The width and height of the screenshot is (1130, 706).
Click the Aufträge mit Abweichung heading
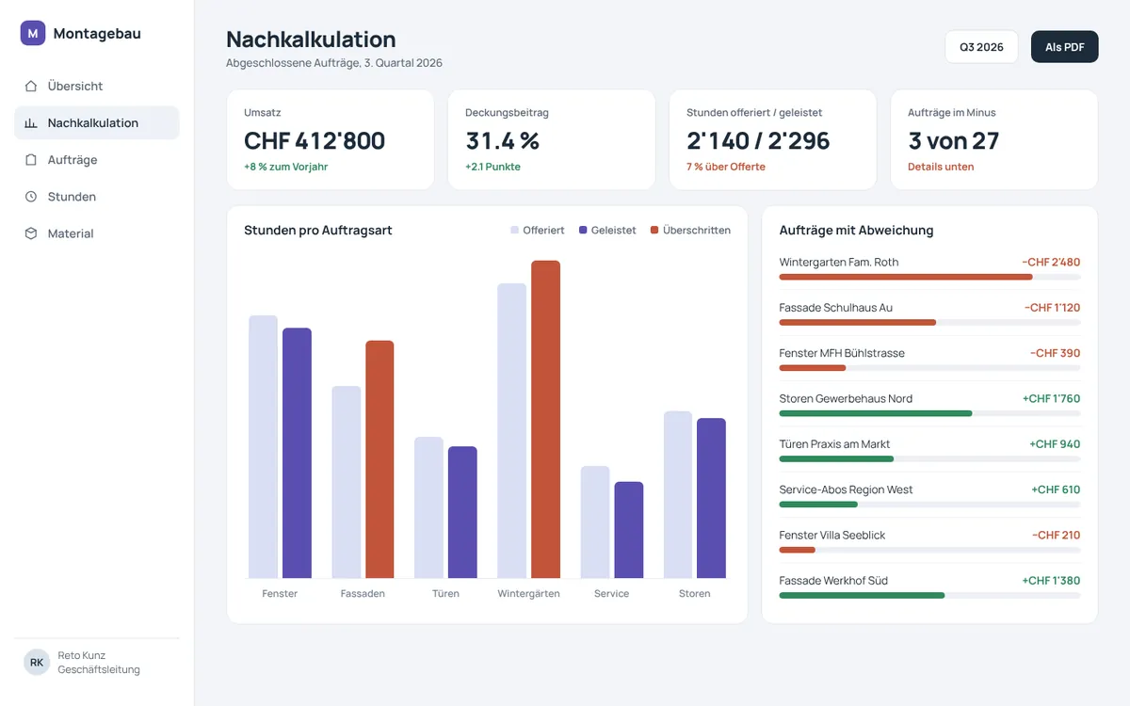(856, 231)
